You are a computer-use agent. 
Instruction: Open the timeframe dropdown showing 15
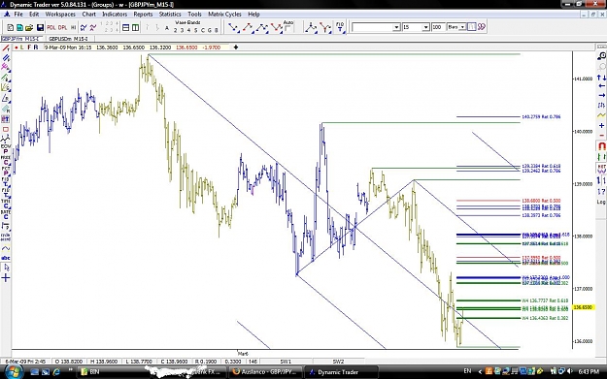(x=425, y=27)
